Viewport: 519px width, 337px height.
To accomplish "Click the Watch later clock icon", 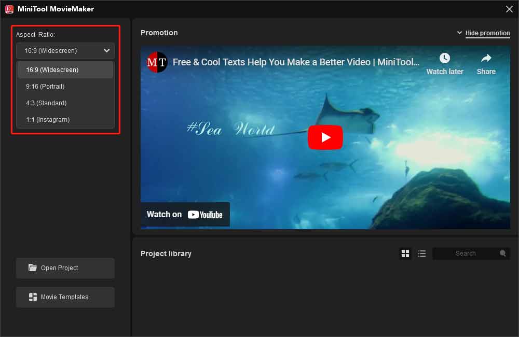I will [x=445, y=58].
